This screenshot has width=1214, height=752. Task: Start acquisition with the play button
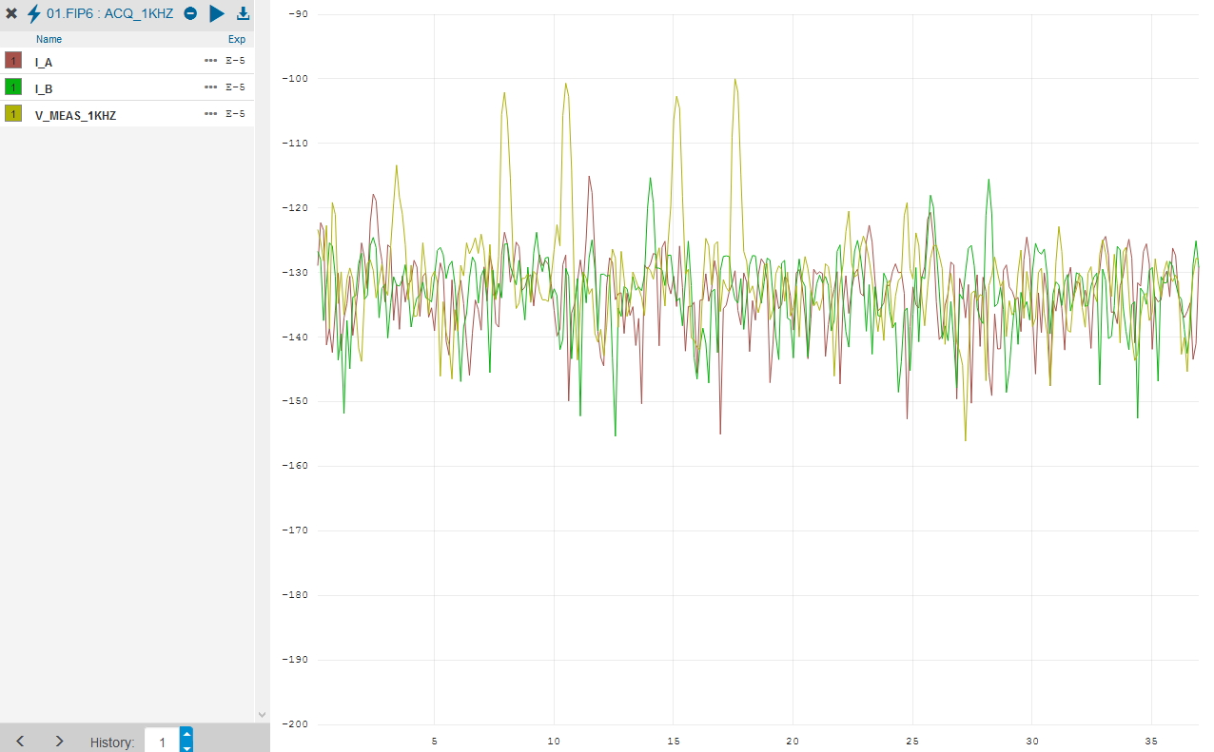[217, 13]
